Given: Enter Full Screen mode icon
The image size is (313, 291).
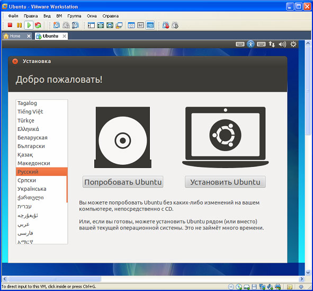Looking at the screenshot, I should click(110, 25).
